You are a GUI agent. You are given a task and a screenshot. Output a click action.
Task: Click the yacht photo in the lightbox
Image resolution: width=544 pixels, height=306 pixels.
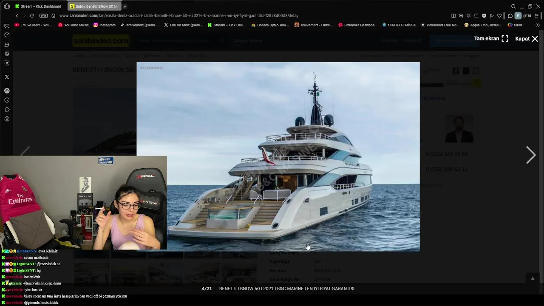tap(278, 156)
